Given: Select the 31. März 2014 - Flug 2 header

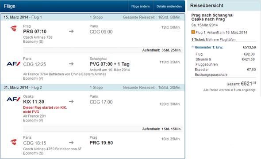Looking at the screenshot, I should click(x=93, y=87).
